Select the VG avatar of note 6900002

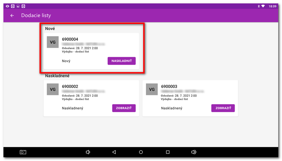pos(53,89)
